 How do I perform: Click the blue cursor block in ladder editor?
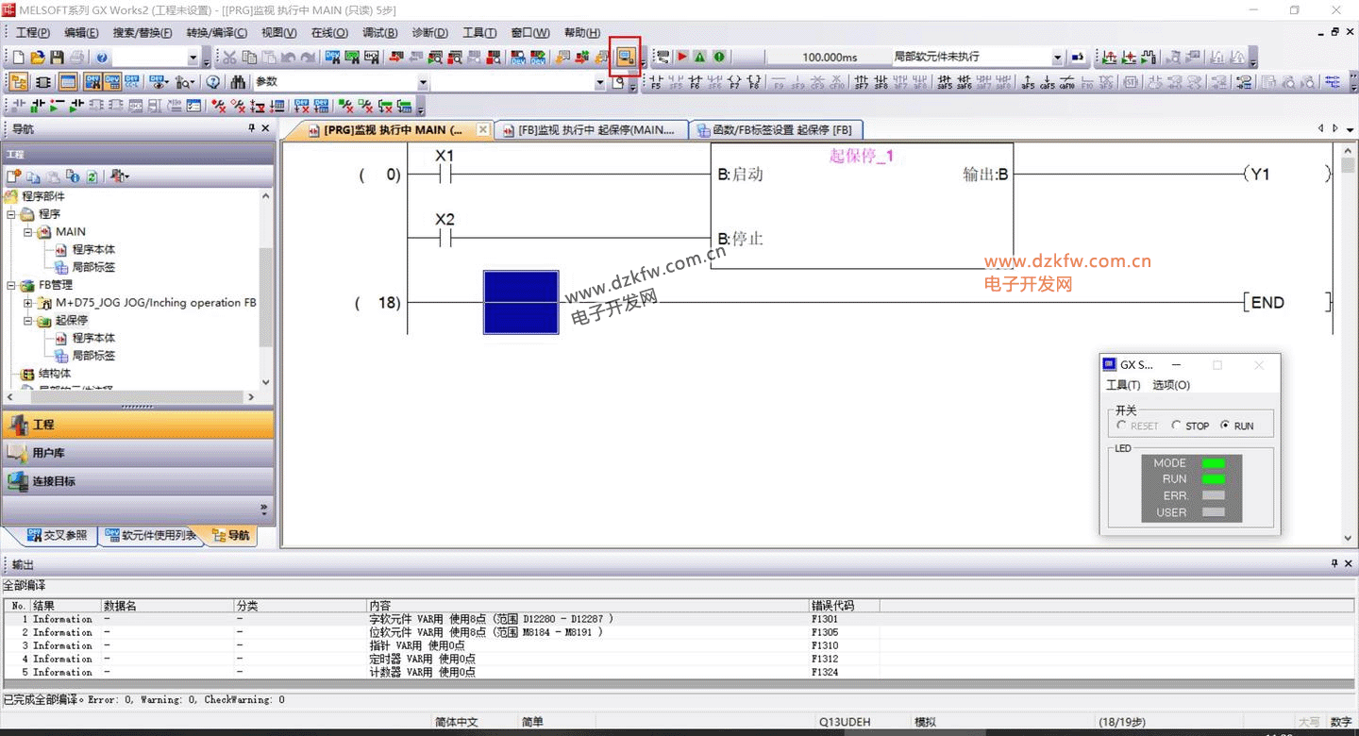coord(521,303)
